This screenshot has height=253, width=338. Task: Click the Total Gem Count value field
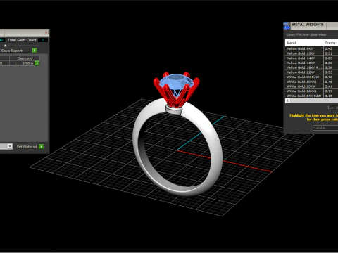[x=43, y=40]
